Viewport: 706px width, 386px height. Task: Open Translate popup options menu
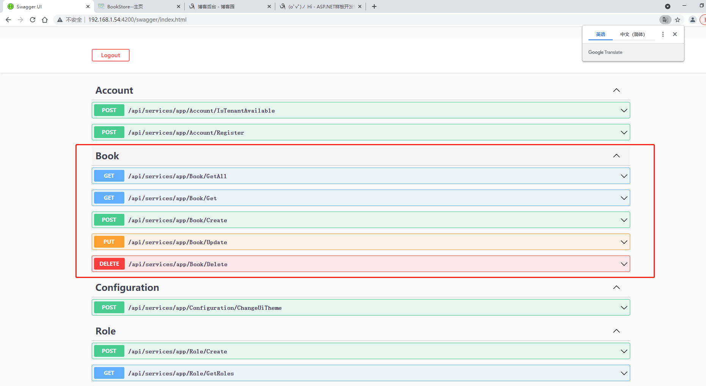click(663, 34)
